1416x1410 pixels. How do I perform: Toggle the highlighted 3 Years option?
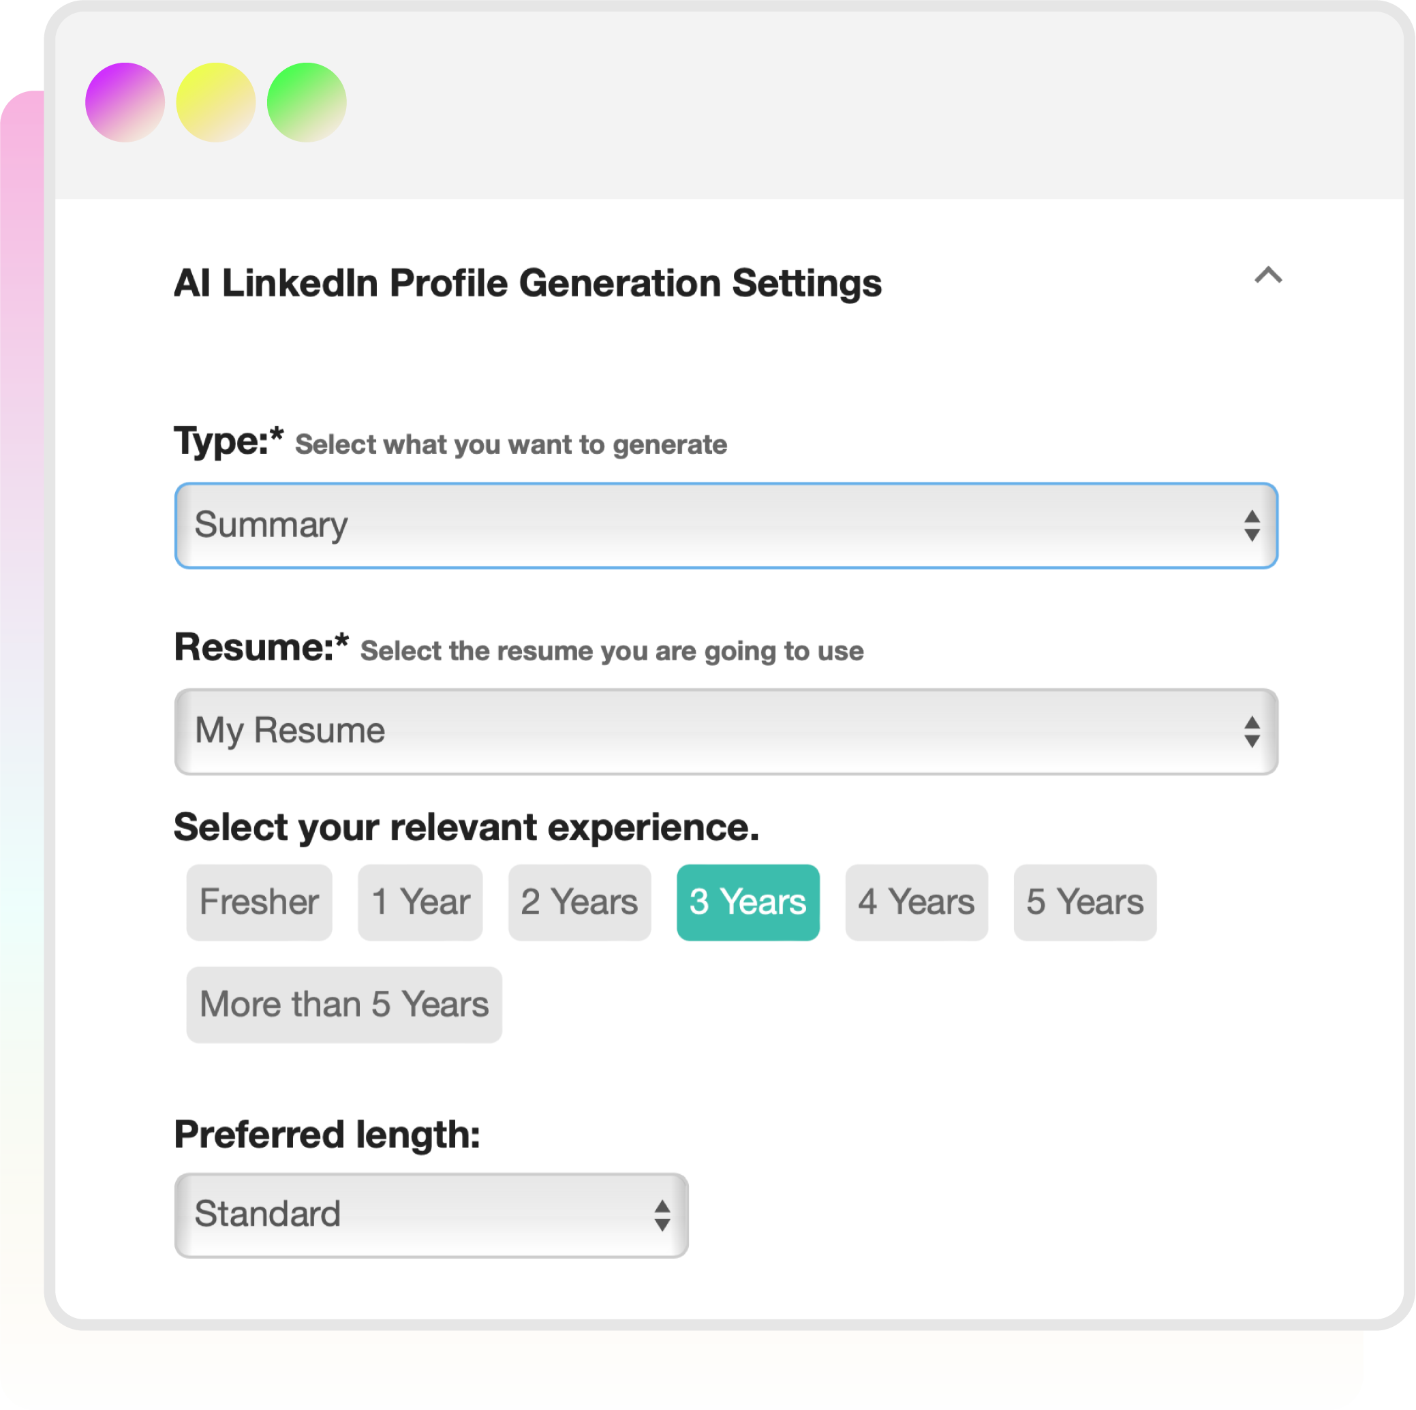pos(748,902)
